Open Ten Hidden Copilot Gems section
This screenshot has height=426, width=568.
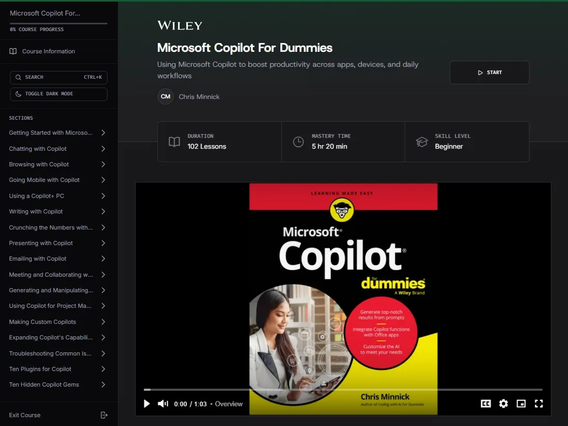(58, 385)
